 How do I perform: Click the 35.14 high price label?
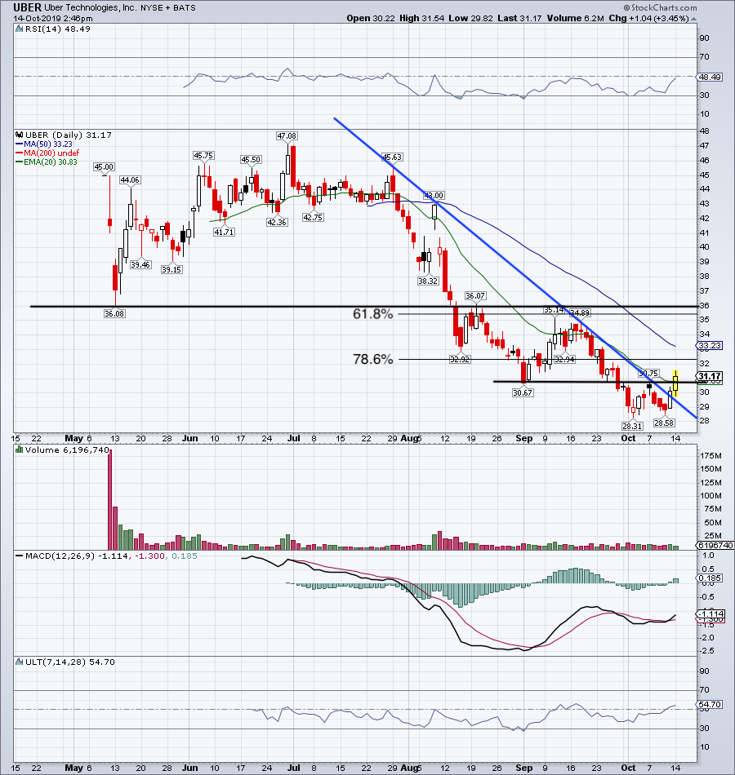[x=554, y=310]
